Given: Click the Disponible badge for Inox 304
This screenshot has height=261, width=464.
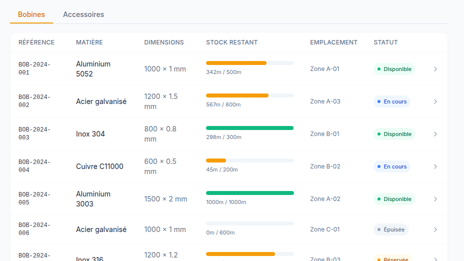Looking at the screenshot, I should 394,134.
